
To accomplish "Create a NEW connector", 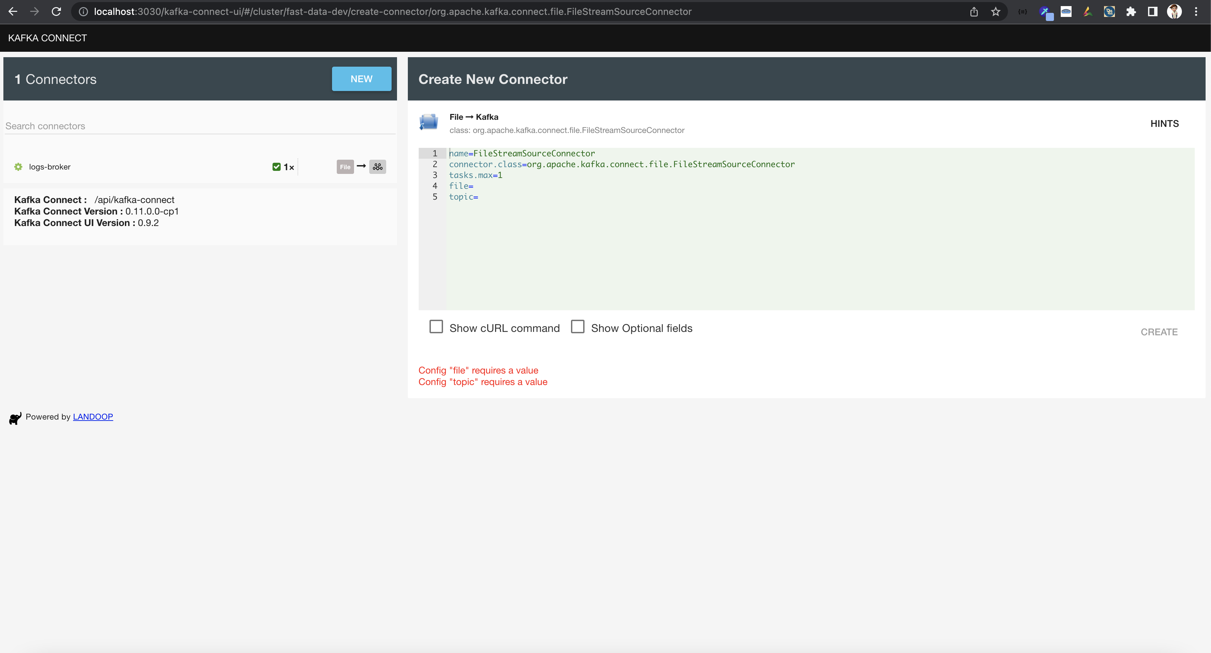I will [361, 79].
